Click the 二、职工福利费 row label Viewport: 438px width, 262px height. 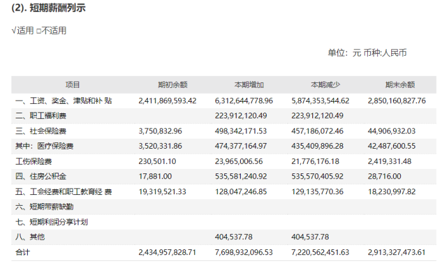click(41, 116)
